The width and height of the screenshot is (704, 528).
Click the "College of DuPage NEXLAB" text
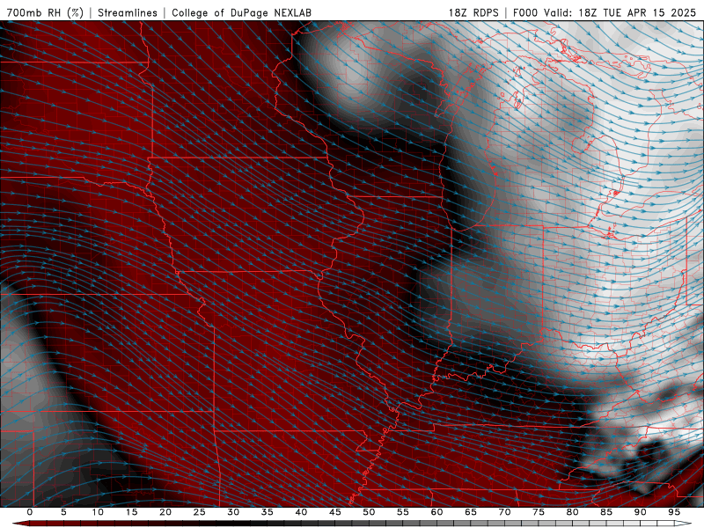pos(241,12)
